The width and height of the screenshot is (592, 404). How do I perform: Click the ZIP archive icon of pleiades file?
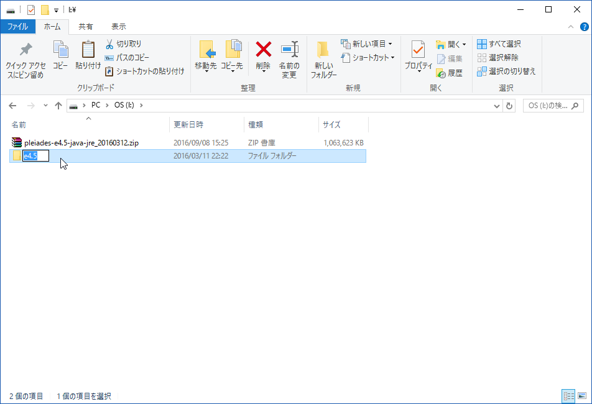tap(17, 142)
